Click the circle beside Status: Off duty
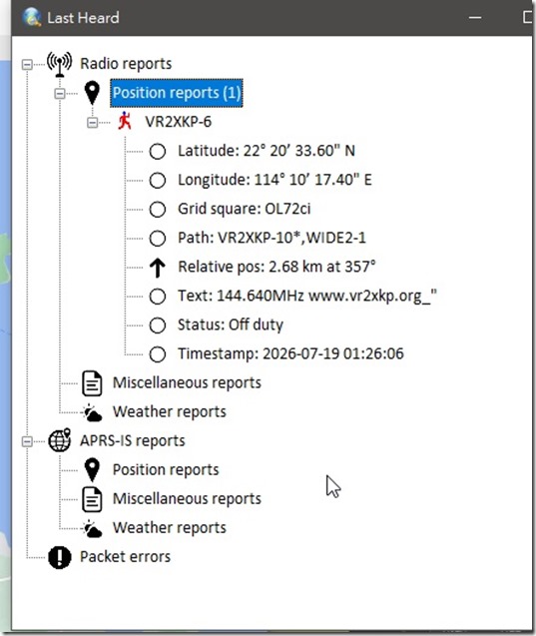The width and height of the screenshot is (536, 636). [158, 325]
